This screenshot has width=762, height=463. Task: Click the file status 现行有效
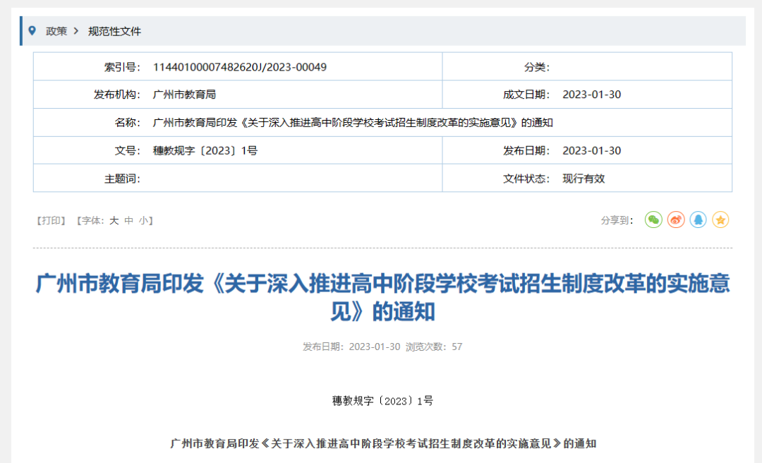pos(587,179)
